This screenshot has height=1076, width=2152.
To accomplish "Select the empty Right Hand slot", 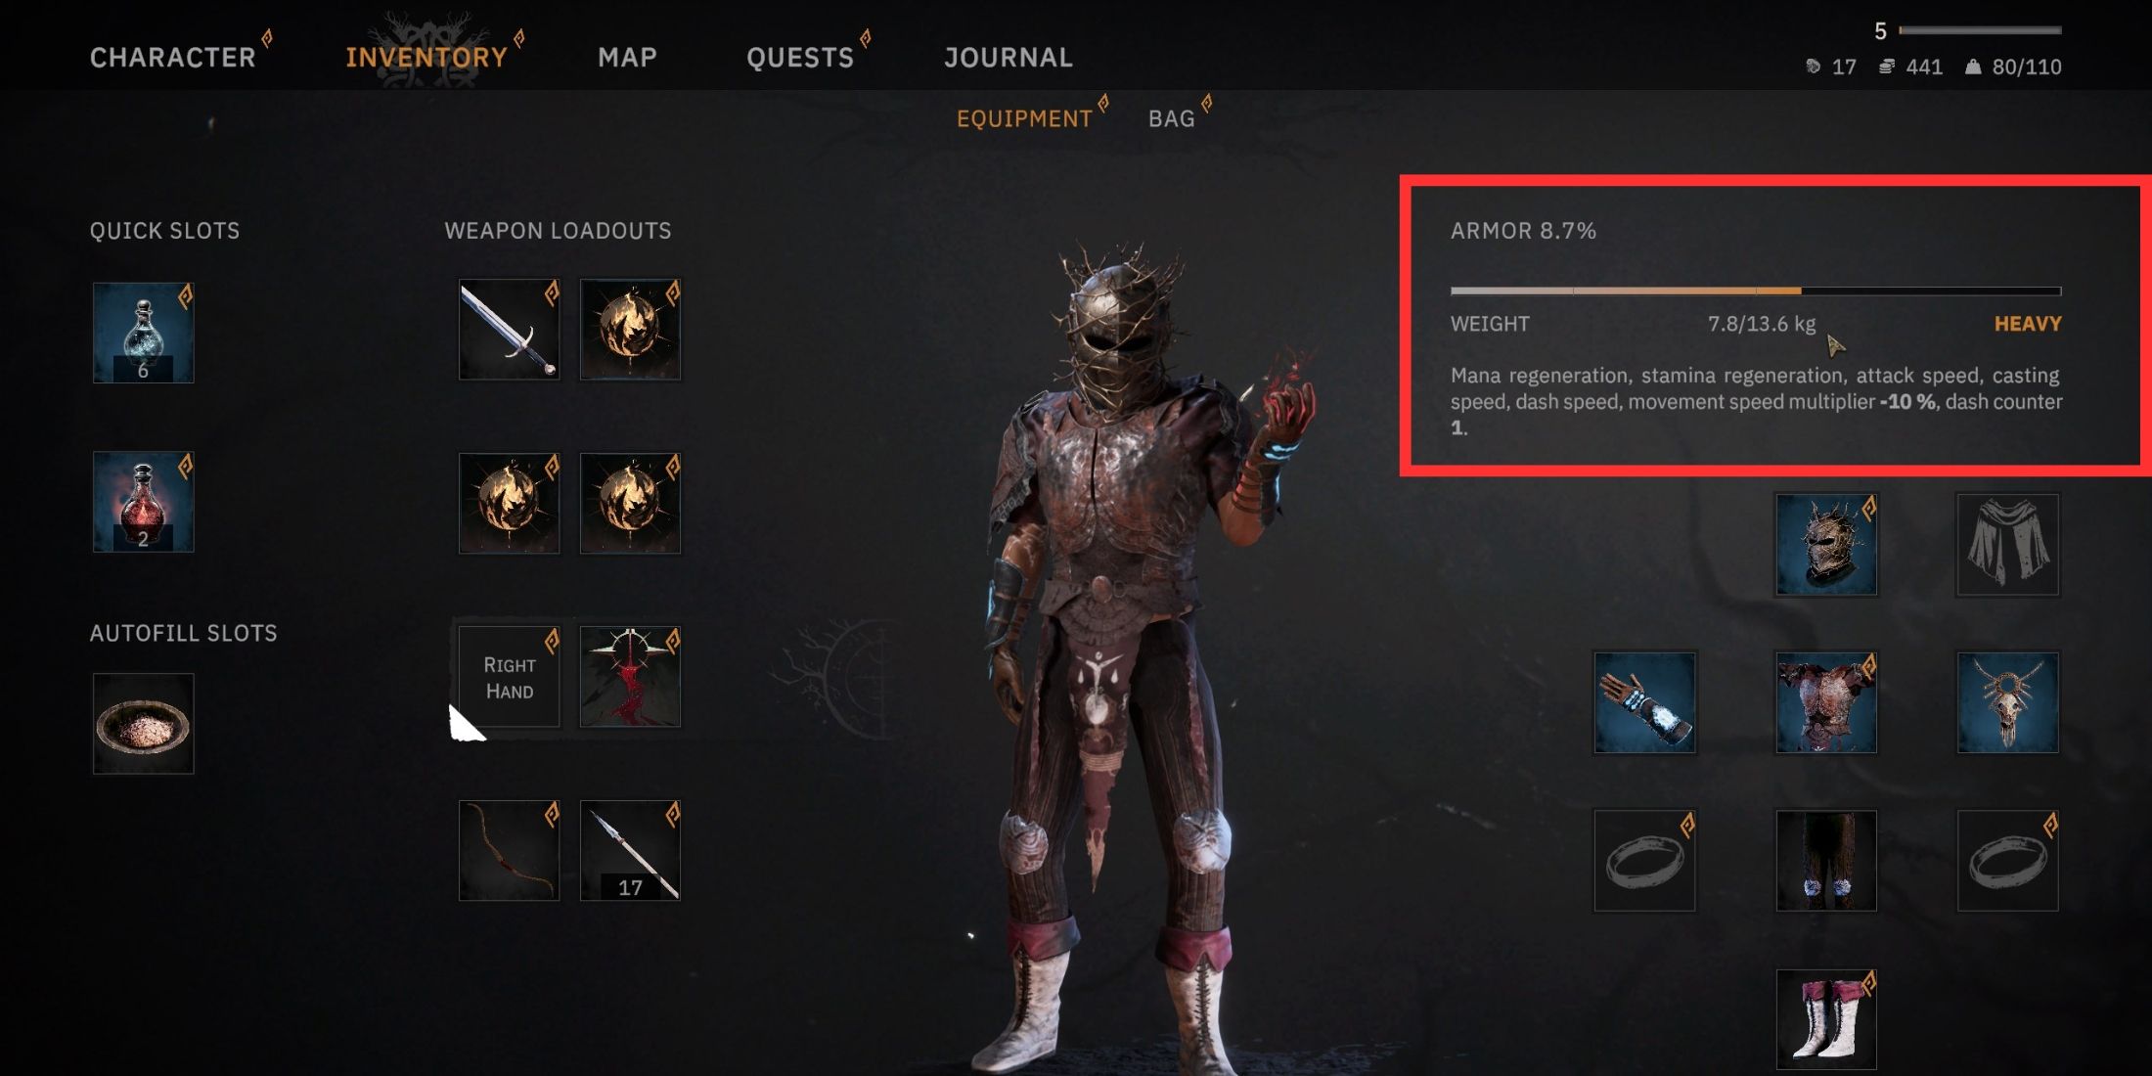I will [x=509, y=677].
